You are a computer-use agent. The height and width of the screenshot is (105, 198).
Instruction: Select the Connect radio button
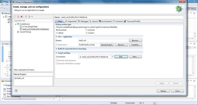click(x=87, y=30)
